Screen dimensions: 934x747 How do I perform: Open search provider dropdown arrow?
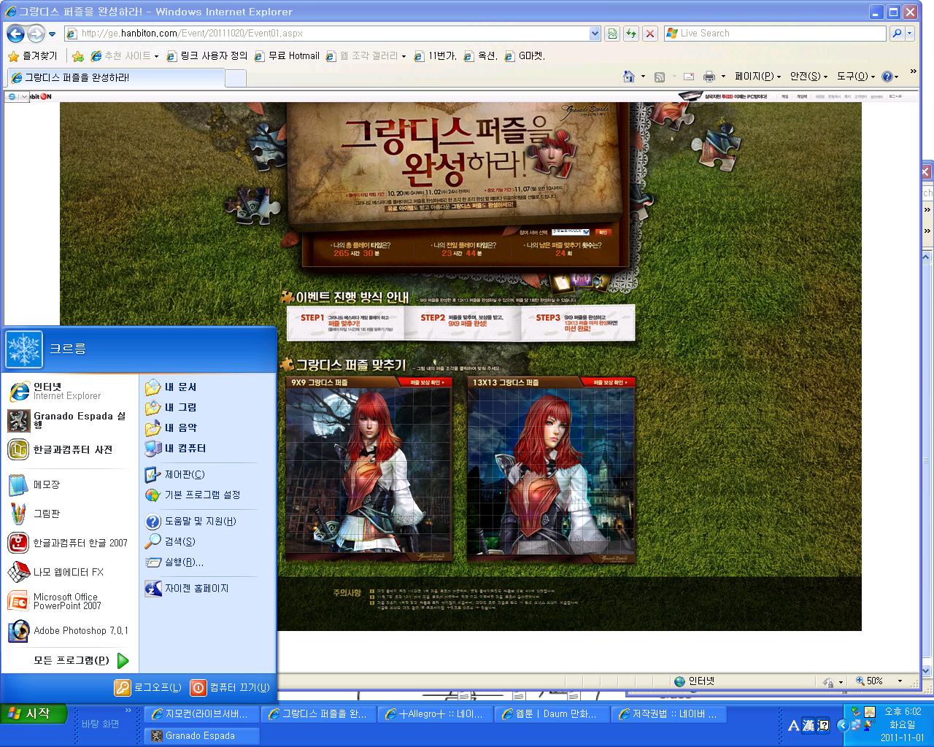click(x=911, y=34)
